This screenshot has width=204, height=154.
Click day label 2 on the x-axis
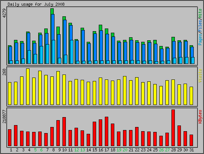pyautogui.click(x=17, y=150)
